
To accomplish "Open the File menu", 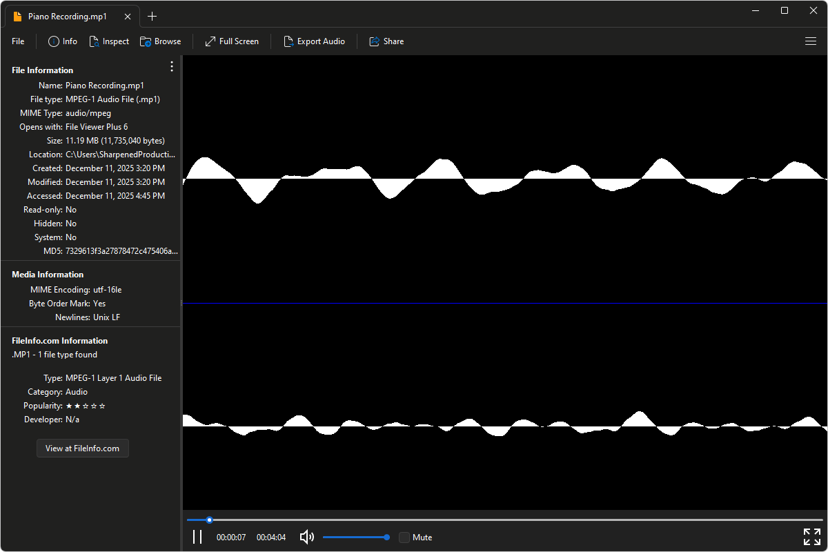I will tap(17, 41).
